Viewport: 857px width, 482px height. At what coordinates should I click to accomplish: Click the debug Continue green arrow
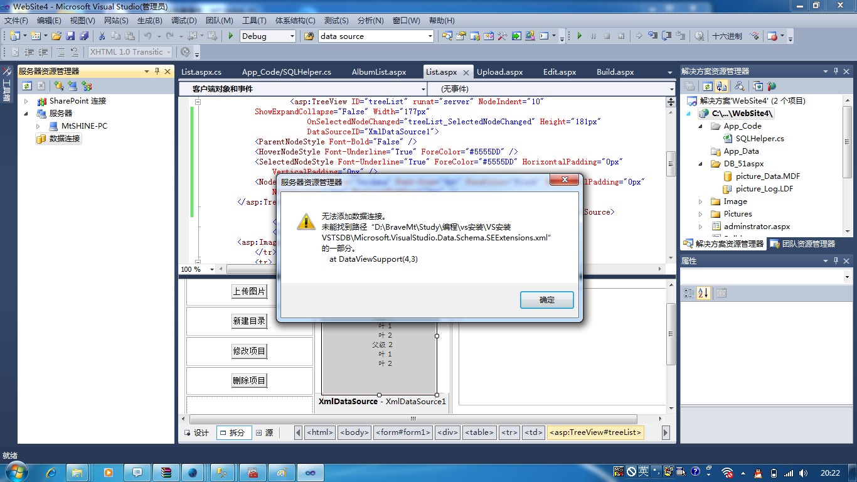click(579, 36)
